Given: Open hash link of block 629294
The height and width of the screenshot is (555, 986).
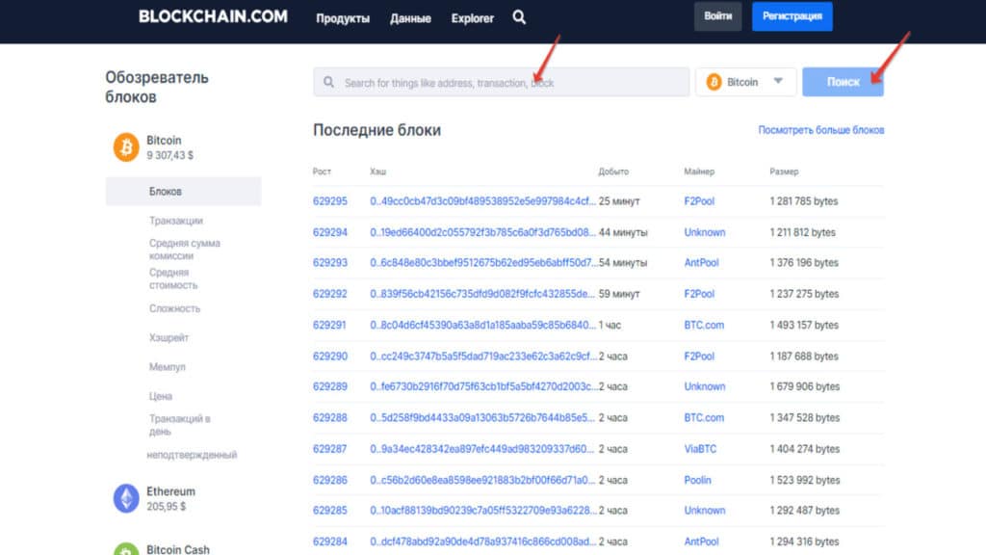Looking at the screenshot, I should point(483,232).
